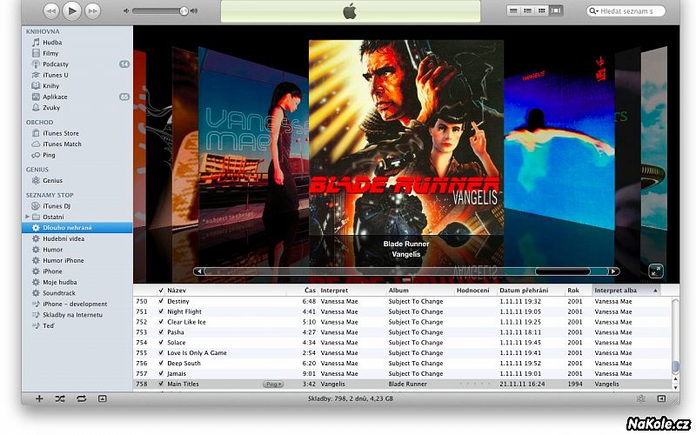696x435 pixels.
Task: Add new playlist with plus button
Action: tap(39, 398)
